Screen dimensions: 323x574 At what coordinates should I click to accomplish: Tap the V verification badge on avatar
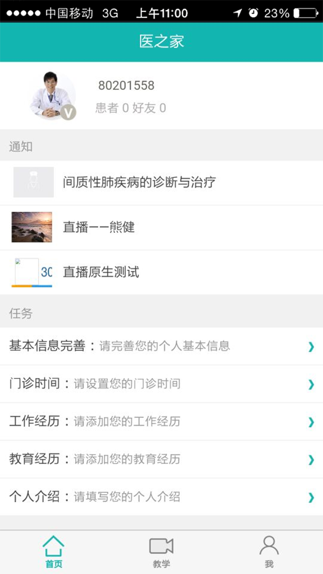click(68, 112)
